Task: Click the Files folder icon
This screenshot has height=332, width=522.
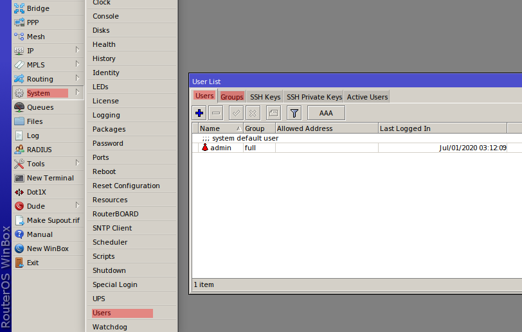Action: point(19,121)
